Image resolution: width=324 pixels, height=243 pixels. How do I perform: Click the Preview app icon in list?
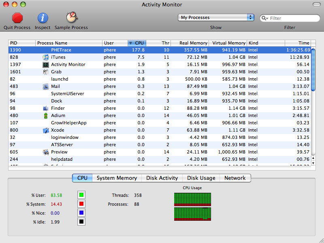tap(45, 152)
